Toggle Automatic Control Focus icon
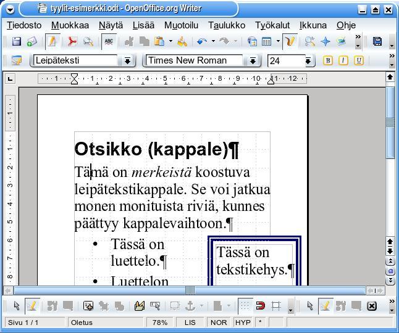 click(x=155, y=306)
